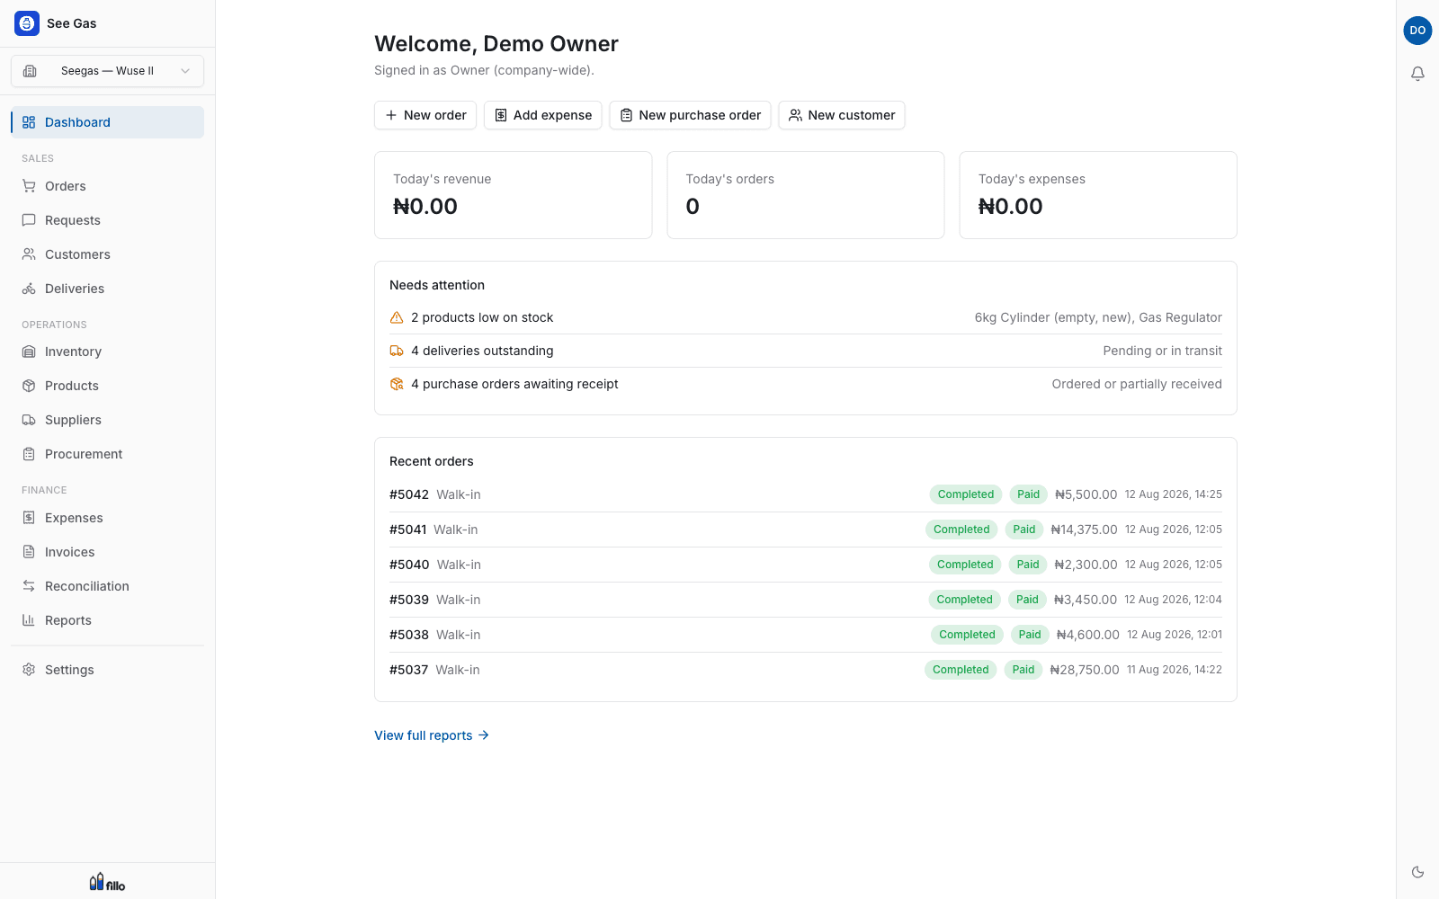1439x899 pixels.
Task: Open the DO user avatar menu
Action: (1417, 31)
